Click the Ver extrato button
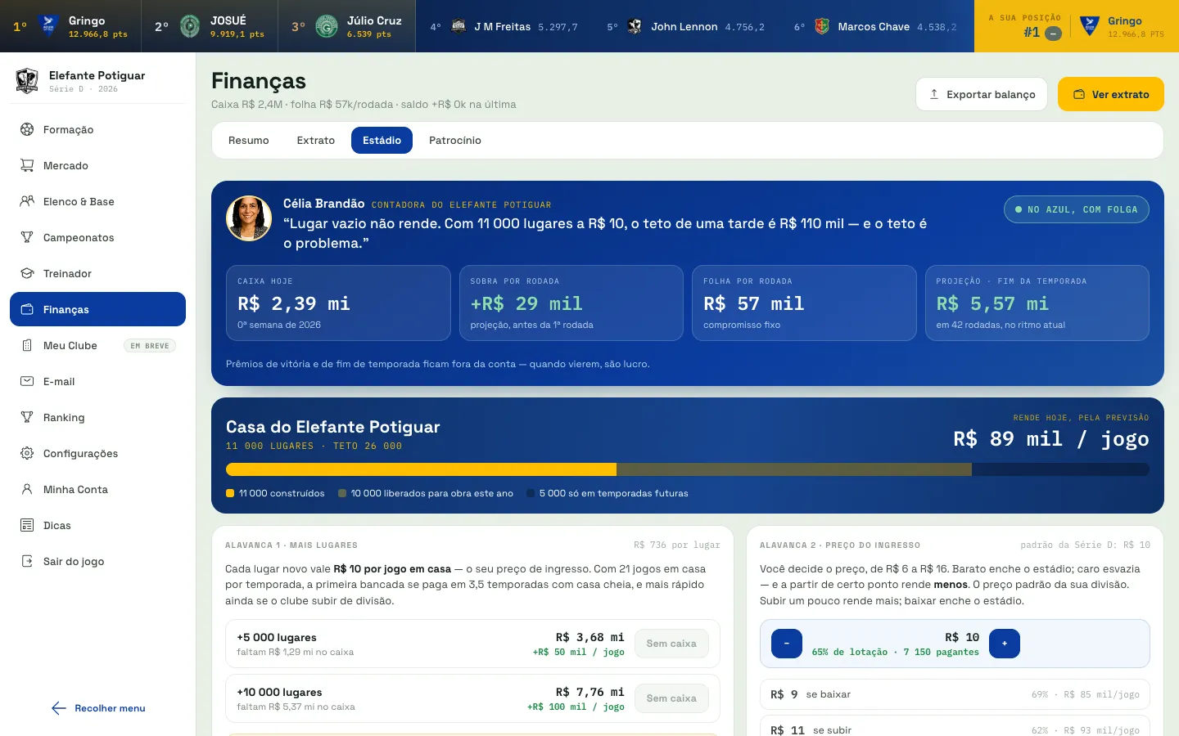 coord(1111,94)
